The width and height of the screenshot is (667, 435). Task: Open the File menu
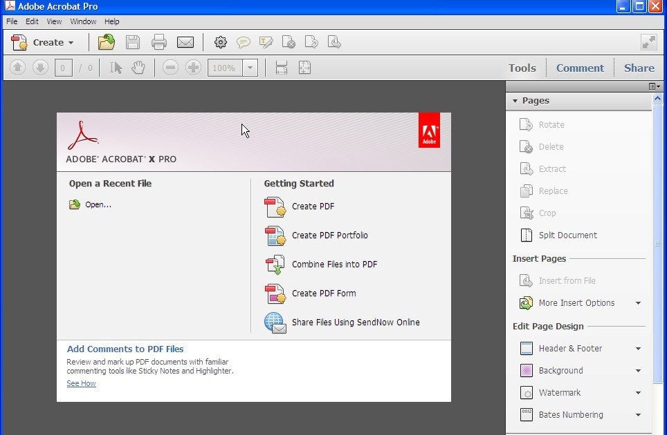point(12,21)
